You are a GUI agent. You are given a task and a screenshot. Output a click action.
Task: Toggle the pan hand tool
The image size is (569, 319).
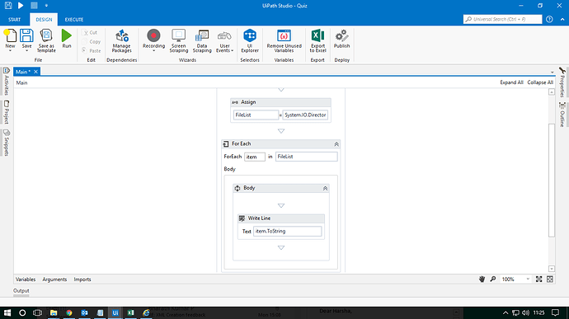[482, 279]
